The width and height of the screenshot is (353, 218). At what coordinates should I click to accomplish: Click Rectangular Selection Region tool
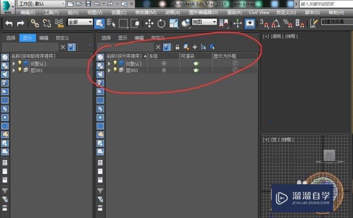(x=123, y=24)
